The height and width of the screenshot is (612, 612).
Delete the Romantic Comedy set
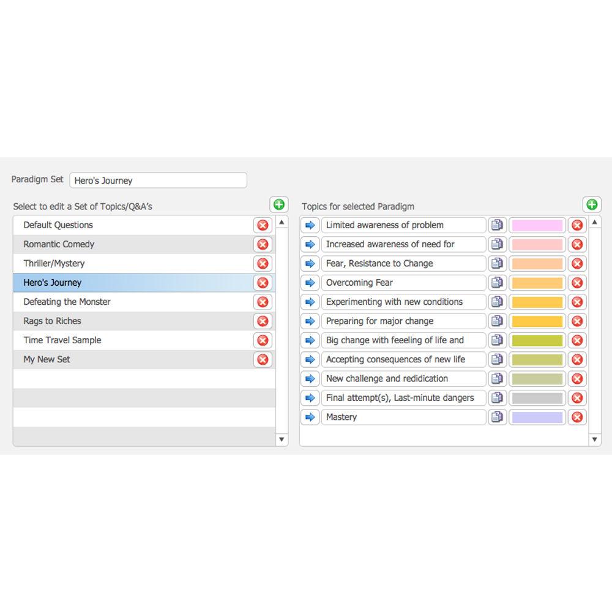tap(263, 244)
